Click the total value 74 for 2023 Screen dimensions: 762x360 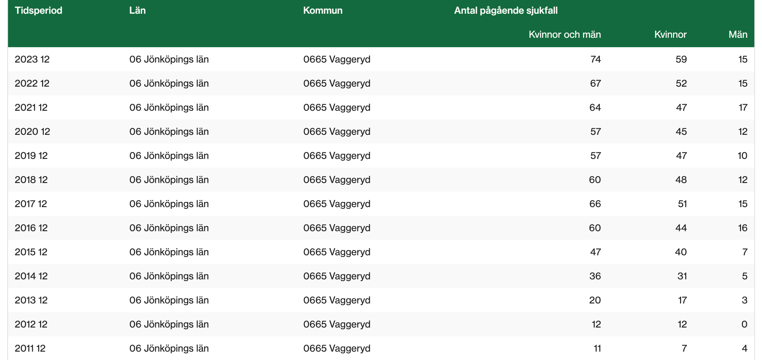pyautogui.click(x=595, y=59)
